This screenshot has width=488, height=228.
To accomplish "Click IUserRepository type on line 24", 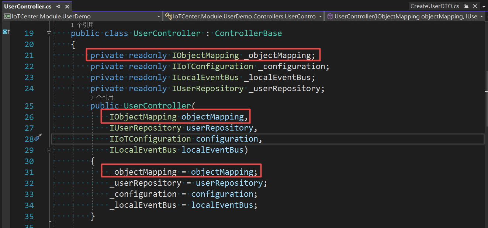I will 208,89.
